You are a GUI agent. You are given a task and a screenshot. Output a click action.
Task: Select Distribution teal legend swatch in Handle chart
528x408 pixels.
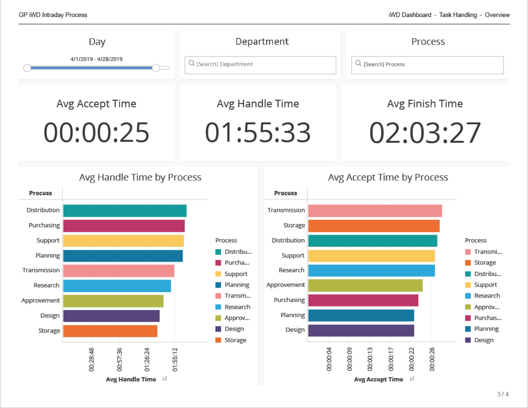point(218,252)
